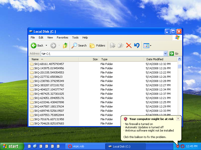Click the red shield icon in balloon

[125, 119]
